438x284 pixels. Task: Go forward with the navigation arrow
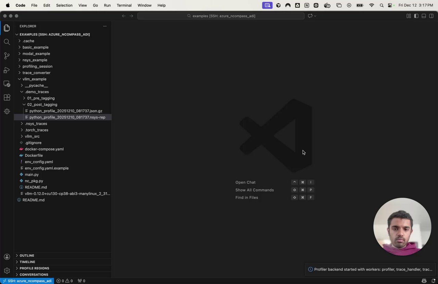pos(131,16)
